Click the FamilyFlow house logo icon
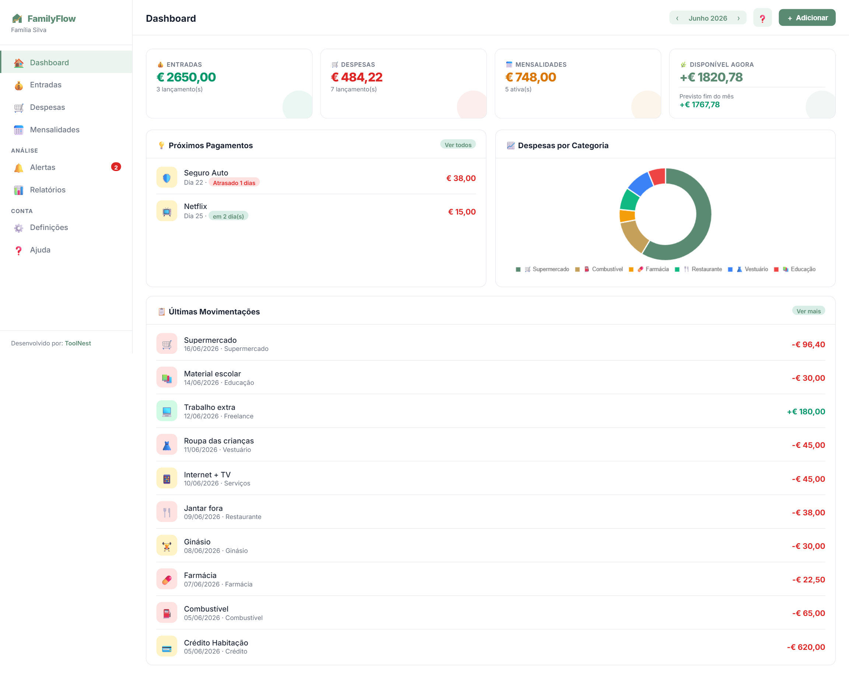This screenshot has width=849, height=679. (17, 18)
